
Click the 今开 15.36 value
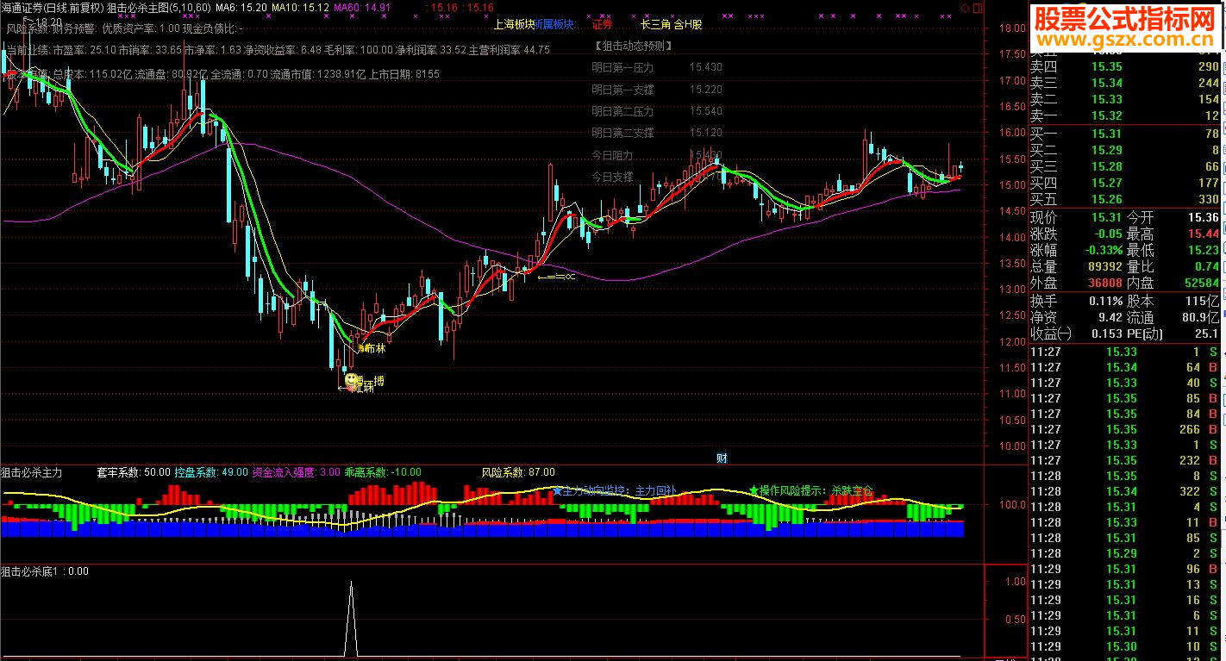click(1203, 217)
